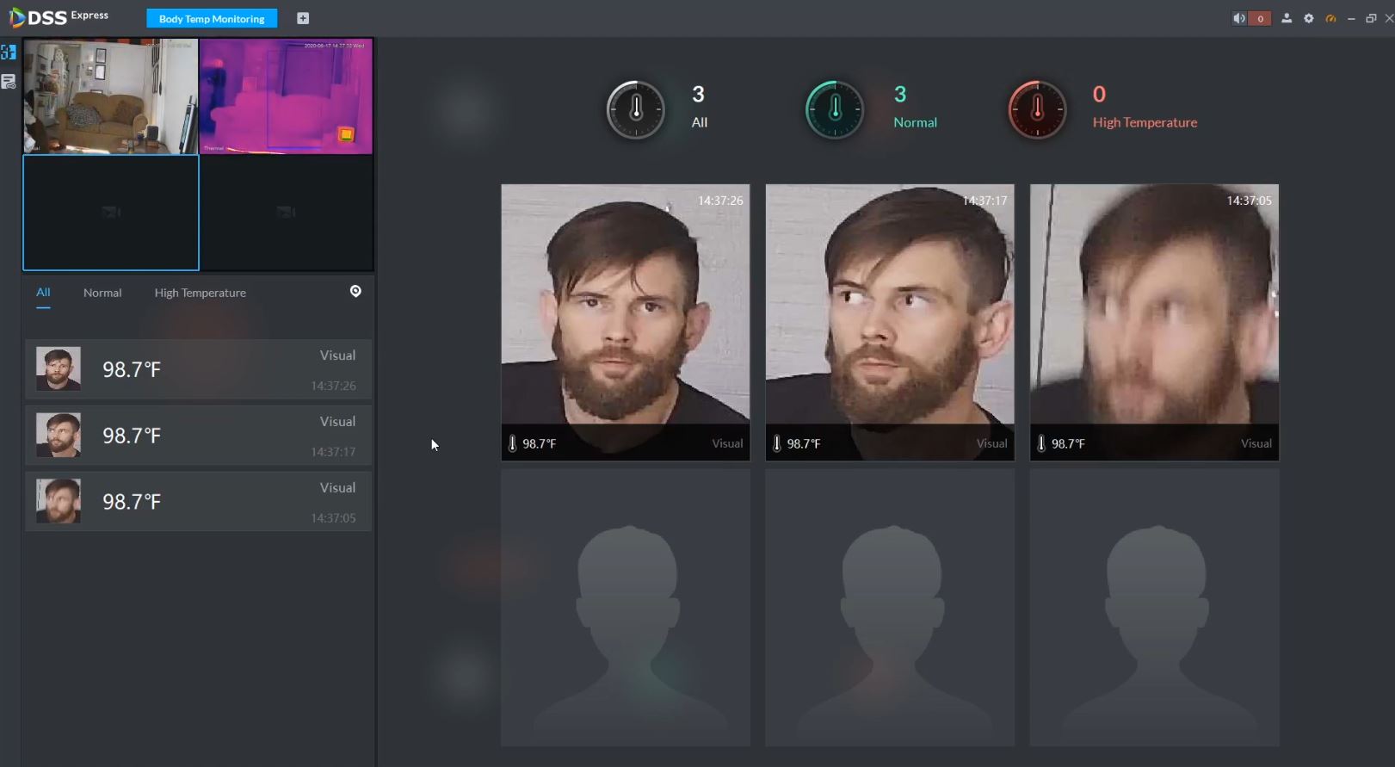The image size is (1395, 767).
Task: Click Visual label on 14:37:17 card
Action: (991, 443)
